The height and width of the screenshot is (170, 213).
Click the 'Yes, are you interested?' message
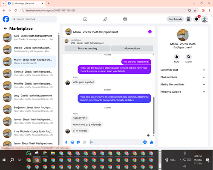coord(136,62)
